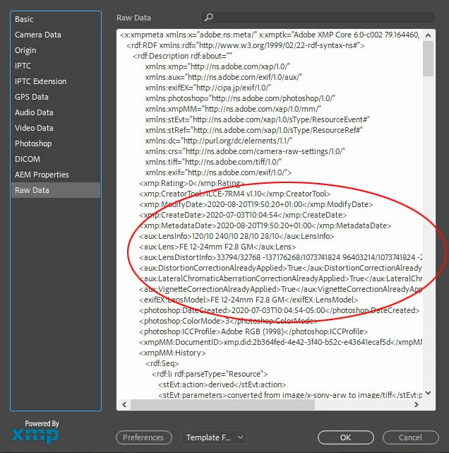Image resolution: width=449 pixels, height=453 pixels.
Task: Click the photoshop:ColorMode line
Action: 228,321
